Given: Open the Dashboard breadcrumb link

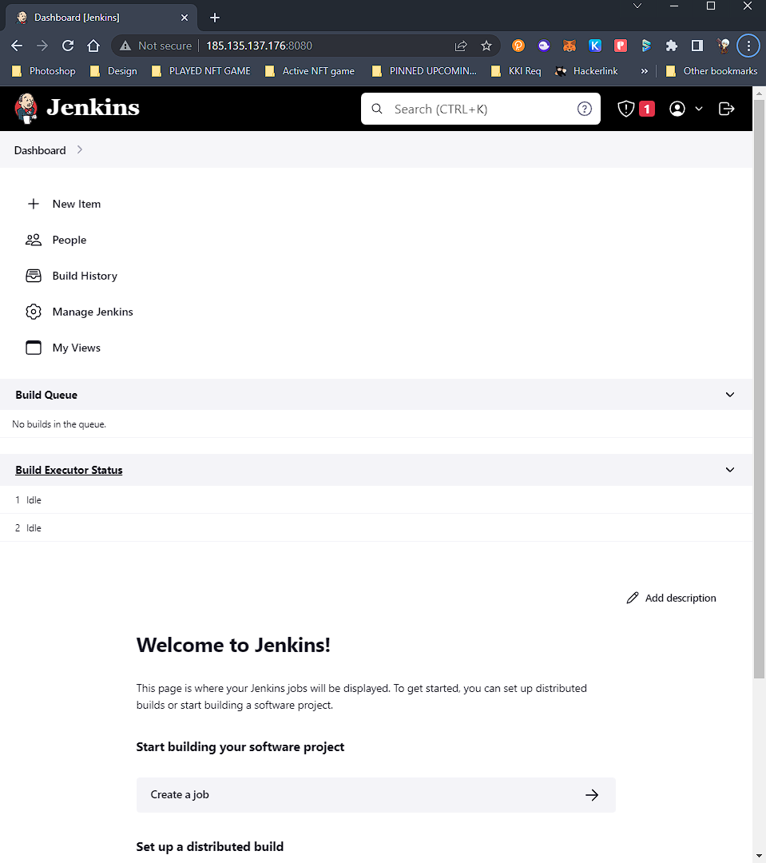Looking at the screenshot, I should (39, 150).
